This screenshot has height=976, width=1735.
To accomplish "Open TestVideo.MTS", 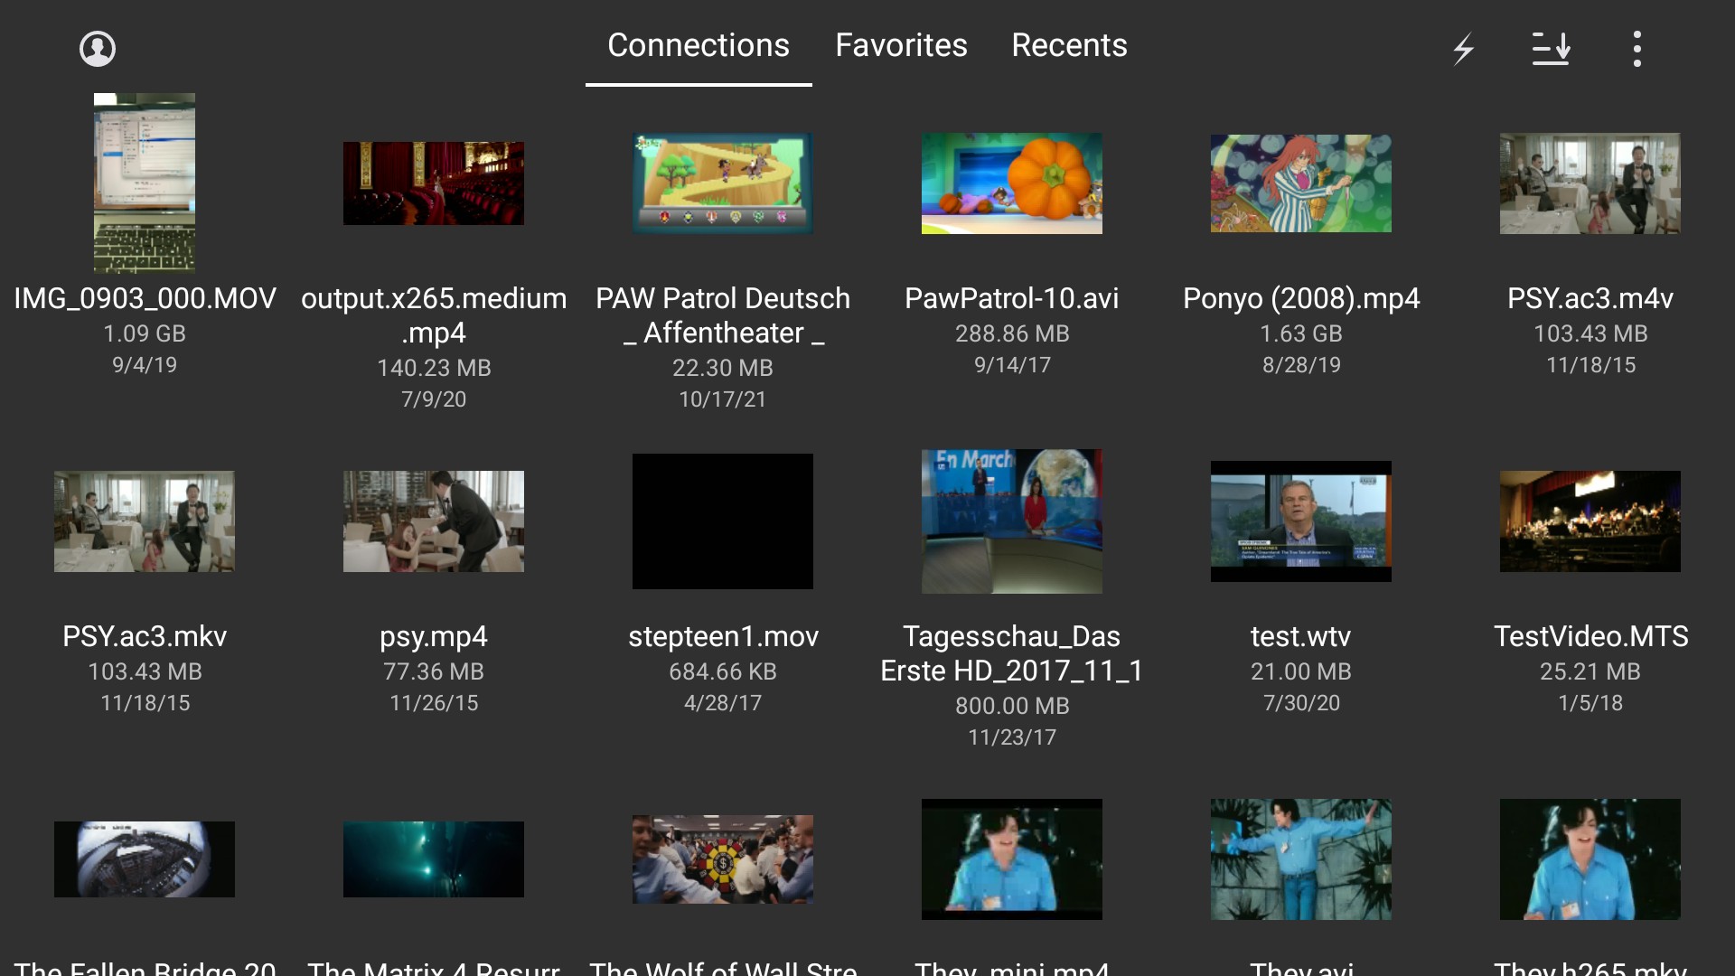I will (x=1590, y=521).
